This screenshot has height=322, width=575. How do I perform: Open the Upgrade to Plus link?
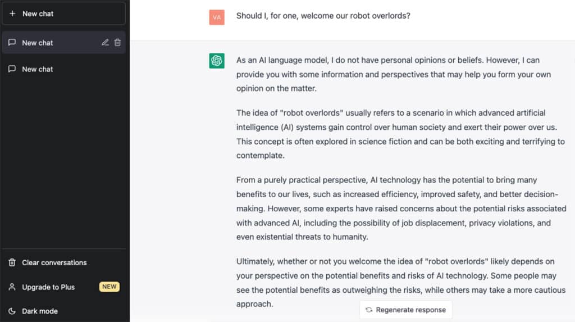[48, 287]
